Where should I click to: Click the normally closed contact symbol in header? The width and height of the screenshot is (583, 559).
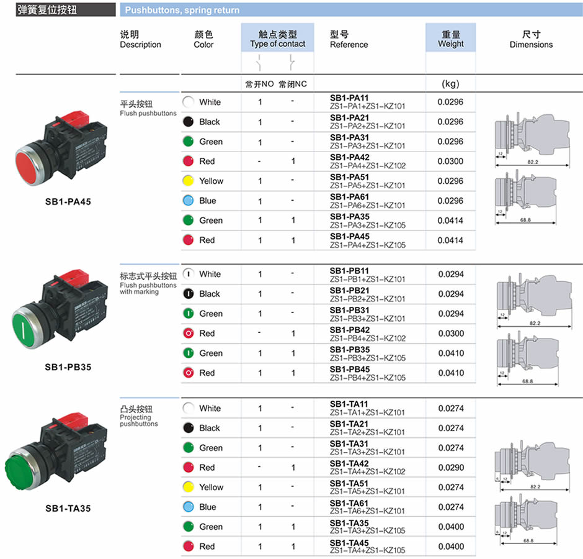click(291, 62)
